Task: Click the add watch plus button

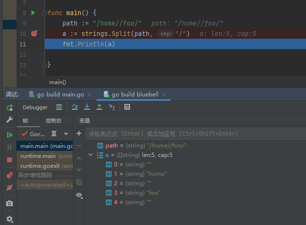Action: [x=79, y=134]
